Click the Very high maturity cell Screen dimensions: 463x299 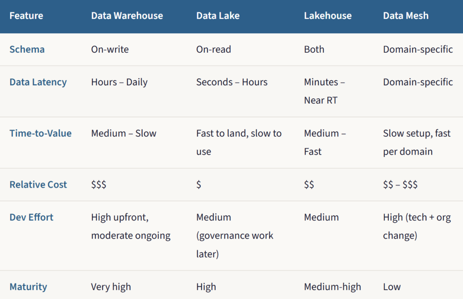pyautogui.click(x=111, y=287)
